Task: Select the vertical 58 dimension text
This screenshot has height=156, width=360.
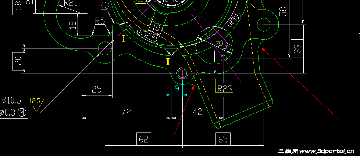Action: 283,11
